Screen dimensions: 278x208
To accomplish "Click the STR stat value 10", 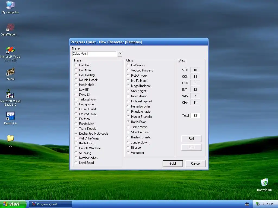I will point(195,70).
